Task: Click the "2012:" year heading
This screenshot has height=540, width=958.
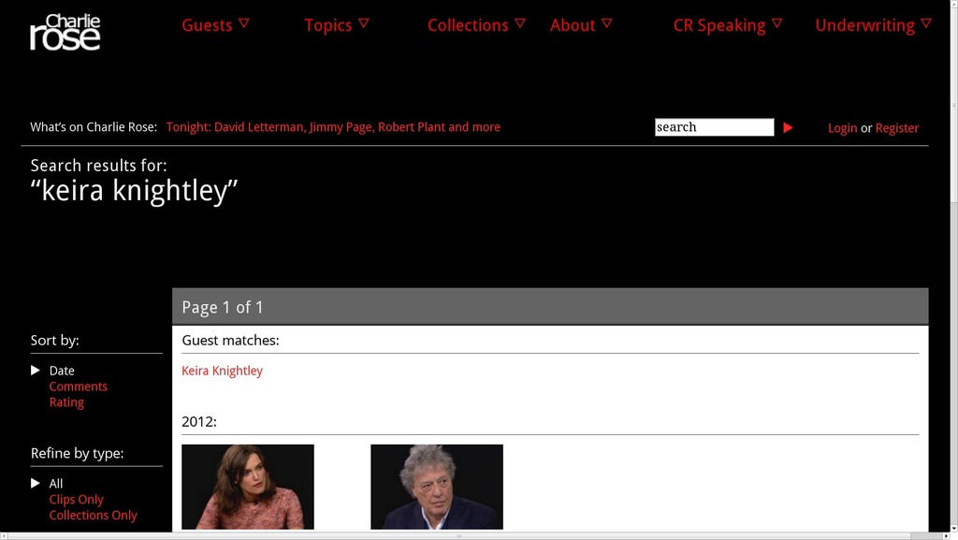Action: coord(199,421)
